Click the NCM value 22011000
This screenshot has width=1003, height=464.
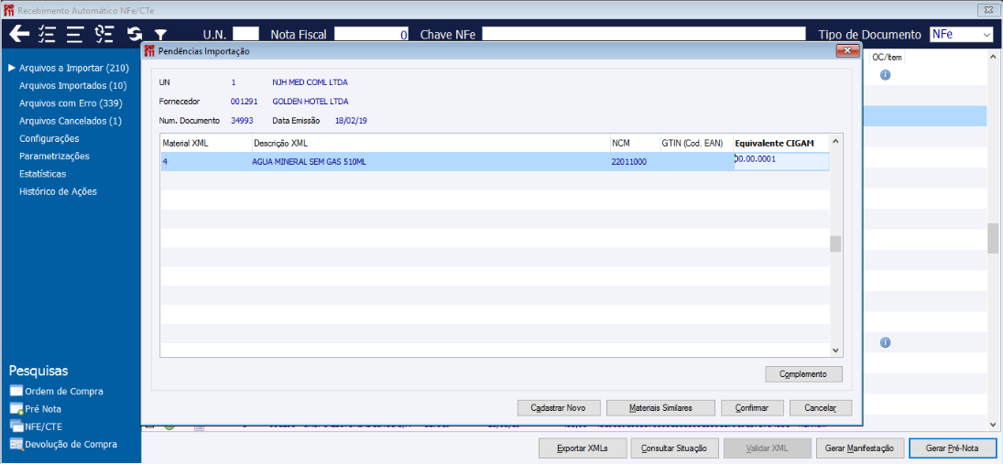(x=628, y=162)
